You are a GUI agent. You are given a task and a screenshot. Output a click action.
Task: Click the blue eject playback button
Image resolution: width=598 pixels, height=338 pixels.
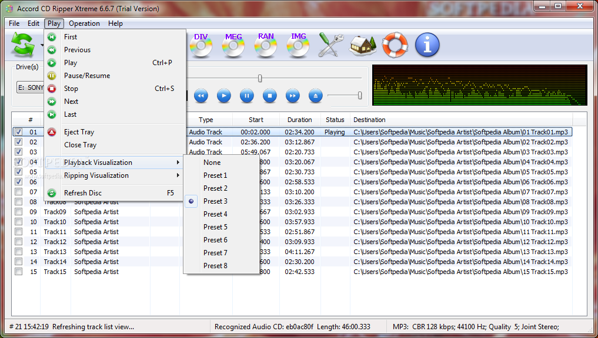315,96
